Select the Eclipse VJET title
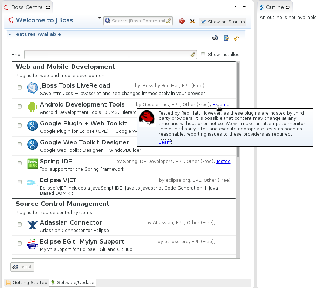The image size is (320, 288). click(x=58, y=180)
